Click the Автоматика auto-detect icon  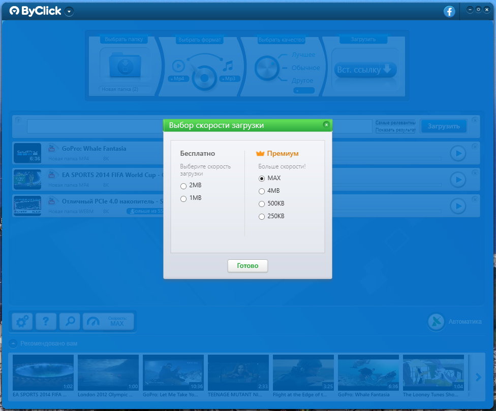[436, 322]
